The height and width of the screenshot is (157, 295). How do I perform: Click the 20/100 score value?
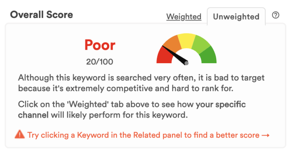pyautogui.click(x=99, y=62)
